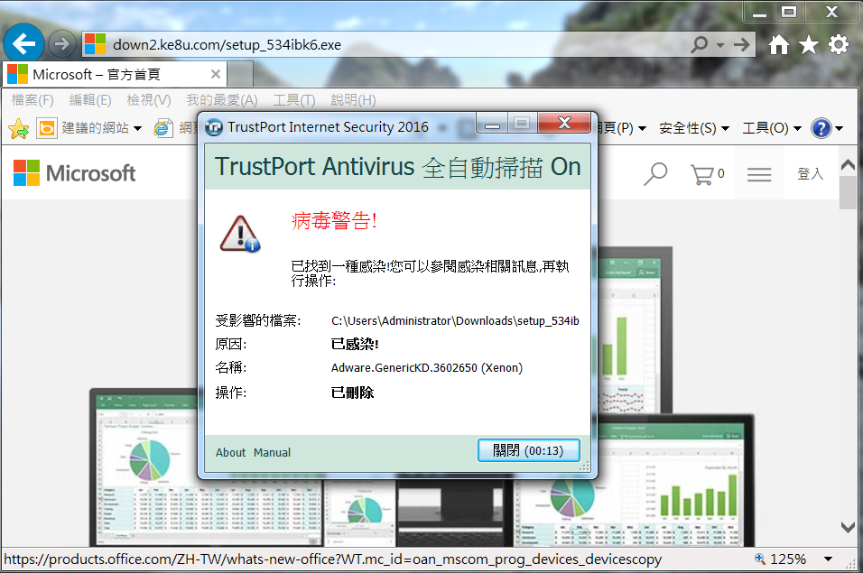Go back with the browser Back arrow
Viewport: 863px width, 573px height.
[x=23, y=43]
